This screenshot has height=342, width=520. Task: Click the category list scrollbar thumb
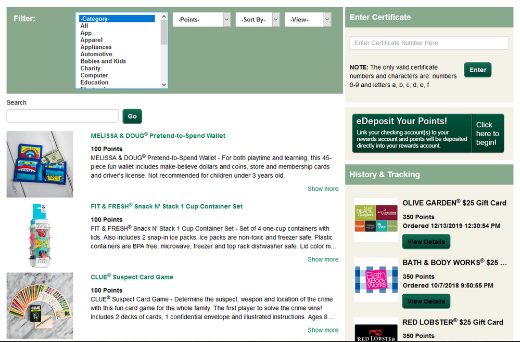(x=164, y=32)
